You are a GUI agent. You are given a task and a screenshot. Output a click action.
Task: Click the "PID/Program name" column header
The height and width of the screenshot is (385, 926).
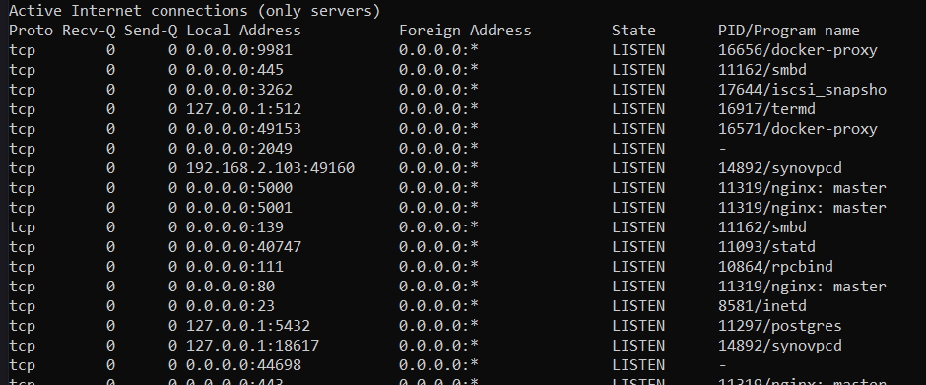(x=788, y=31)
